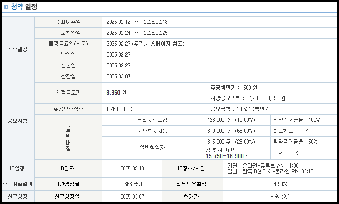Click the 주요일정 row header
The height and width of the screenshot is (204, 339).
[18, 49]
